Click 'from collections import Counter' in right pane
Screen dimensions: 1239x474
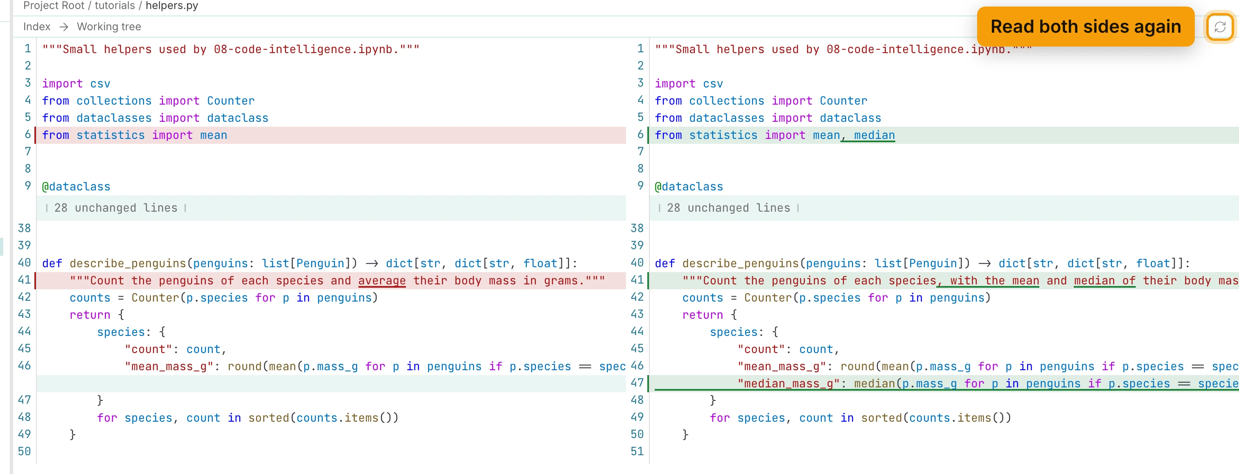[761, 101]
